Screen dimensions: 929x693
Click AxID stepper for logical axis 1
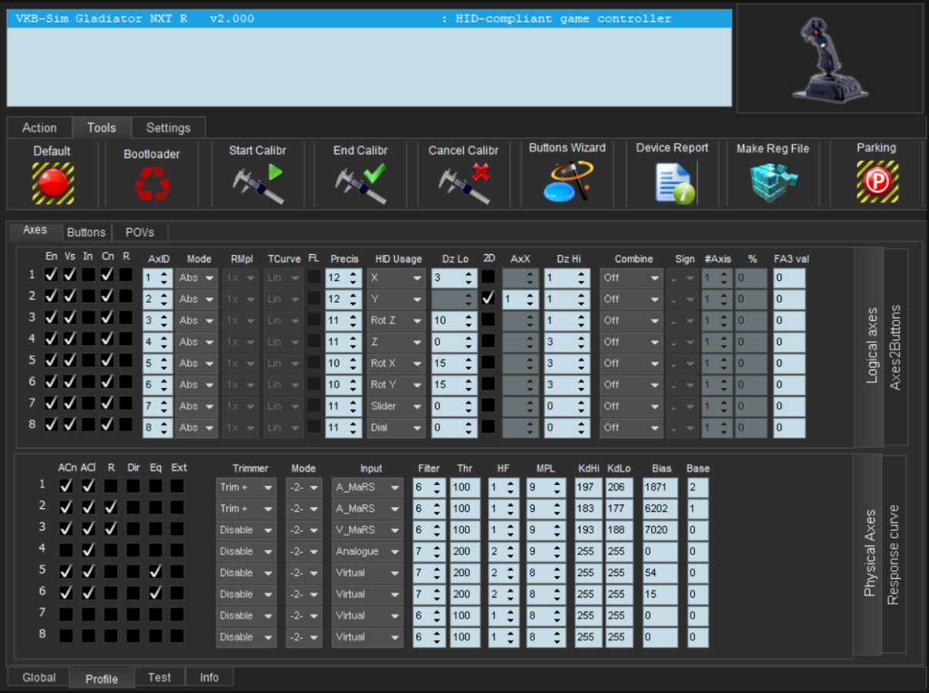(158, 278)
